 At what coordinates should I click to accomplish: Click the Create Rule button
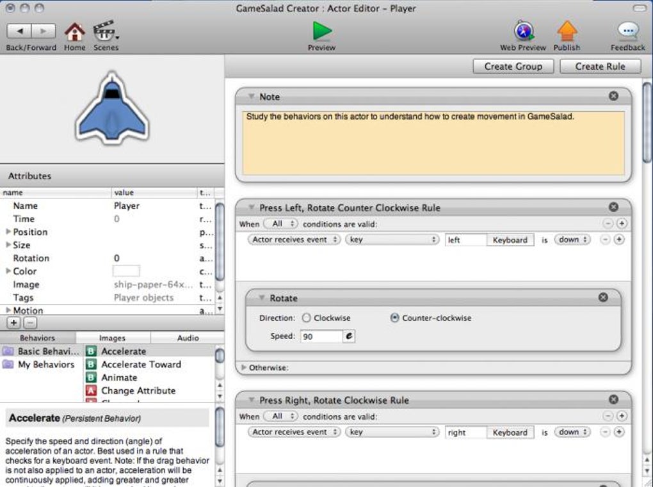coord(599,66)
